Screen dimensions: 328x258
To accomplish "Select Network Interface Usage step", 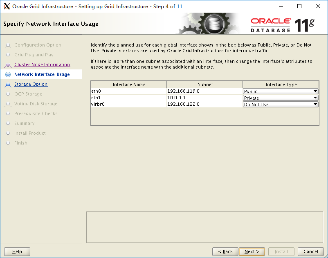I will 42,74.
